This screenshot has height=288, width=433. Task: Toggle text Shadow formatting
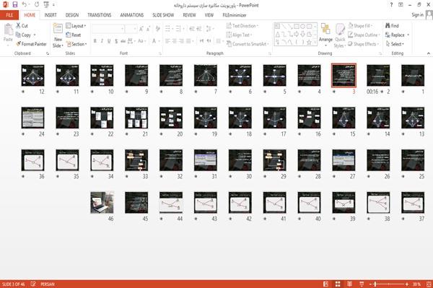(116, 41)
